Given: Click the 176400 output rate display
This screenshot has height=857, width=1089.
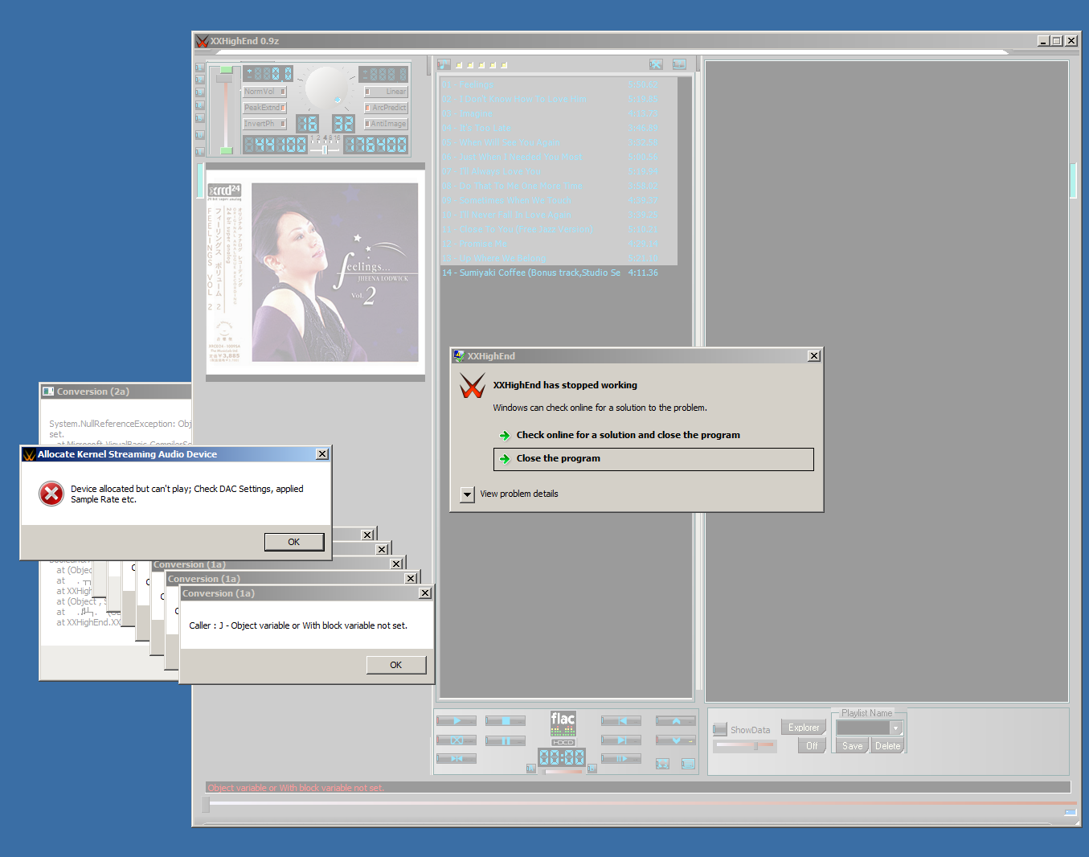Looking at the screenshot, I should coord(375,145).
